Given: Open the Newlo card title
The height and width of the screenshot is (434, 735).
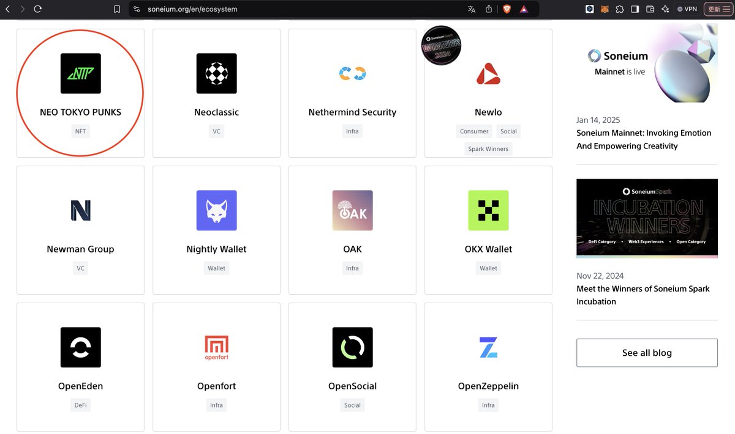Looking at the screenshot, I should pyautogui.click(x=488, y=112).
